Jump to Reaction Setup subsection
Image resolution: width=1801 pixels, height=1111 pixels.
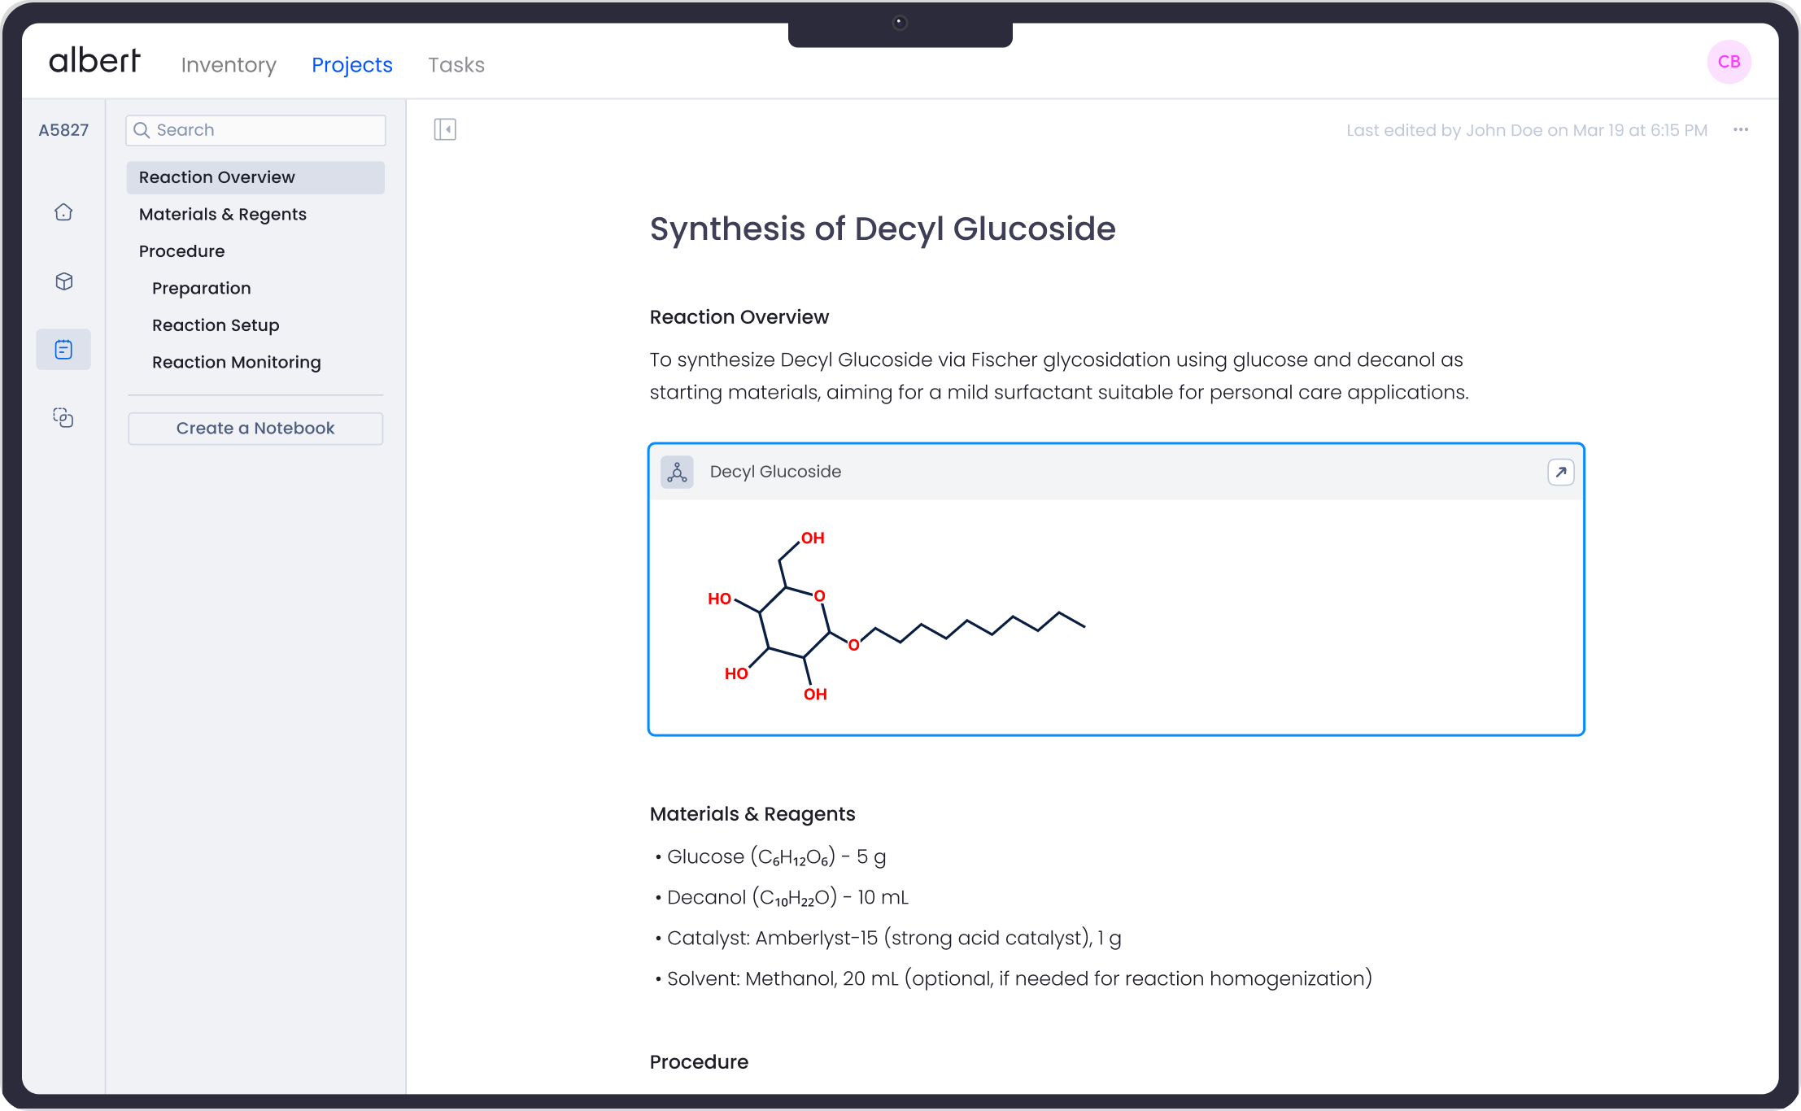[216, 325]
